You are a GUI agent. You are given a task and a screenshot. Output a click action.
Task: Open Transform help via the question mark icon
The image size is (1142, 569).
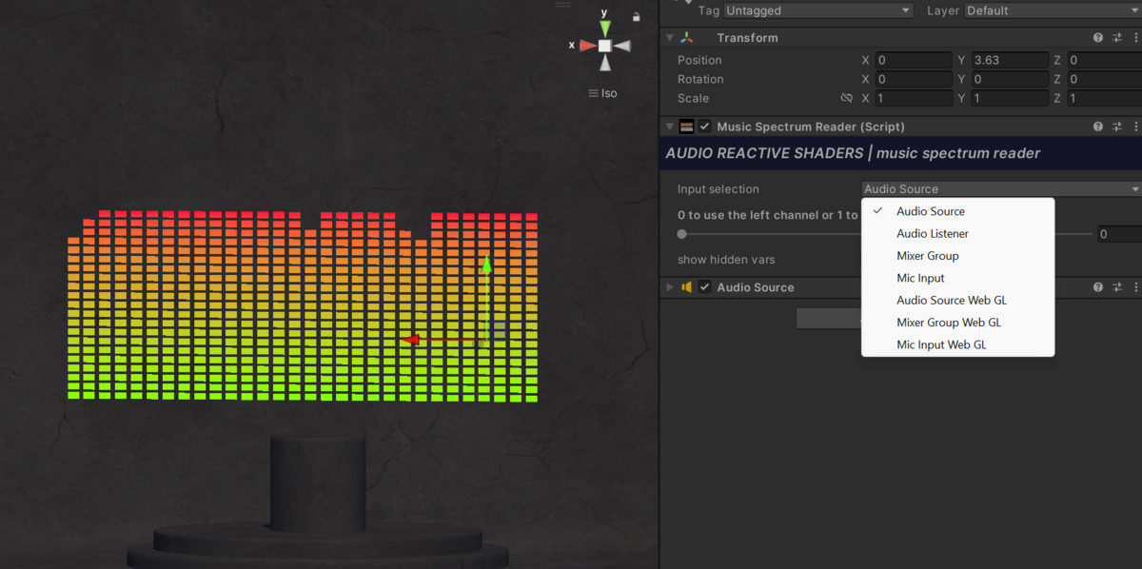[1097, 37]
